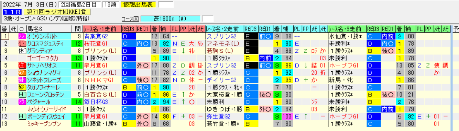Click the 砂 badge beside ショウナンマグマ
Viewport: 459px width, 131px height.
(22, 72)
